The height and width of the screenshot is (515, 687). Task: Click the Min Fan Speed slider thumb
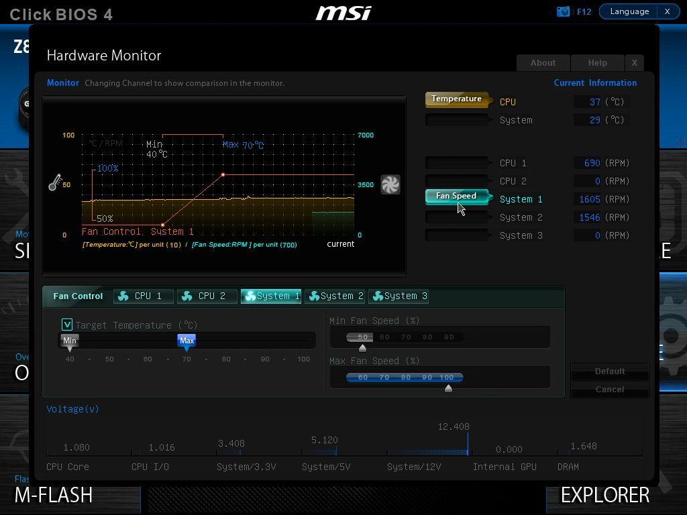click(x=362, y=348)
